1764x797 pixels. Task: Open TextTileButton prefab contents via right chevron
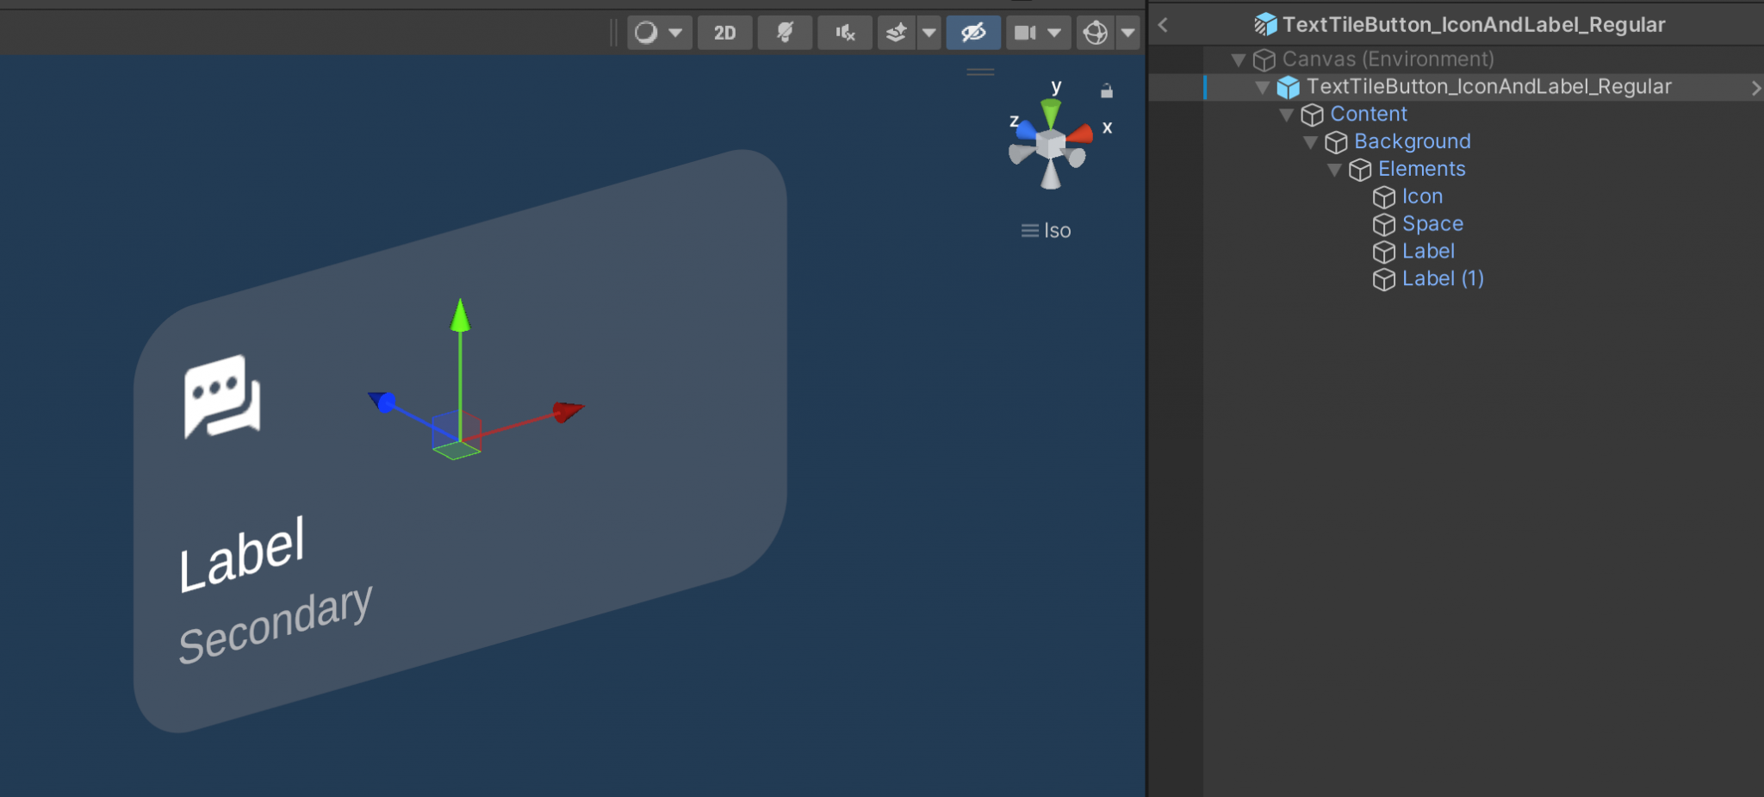coord(1755,87)
